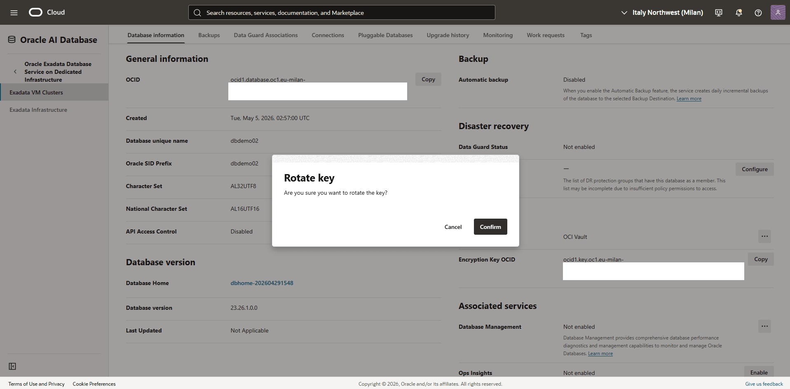
Task: Open the Upgrade history tab
Action: [448, 35]
